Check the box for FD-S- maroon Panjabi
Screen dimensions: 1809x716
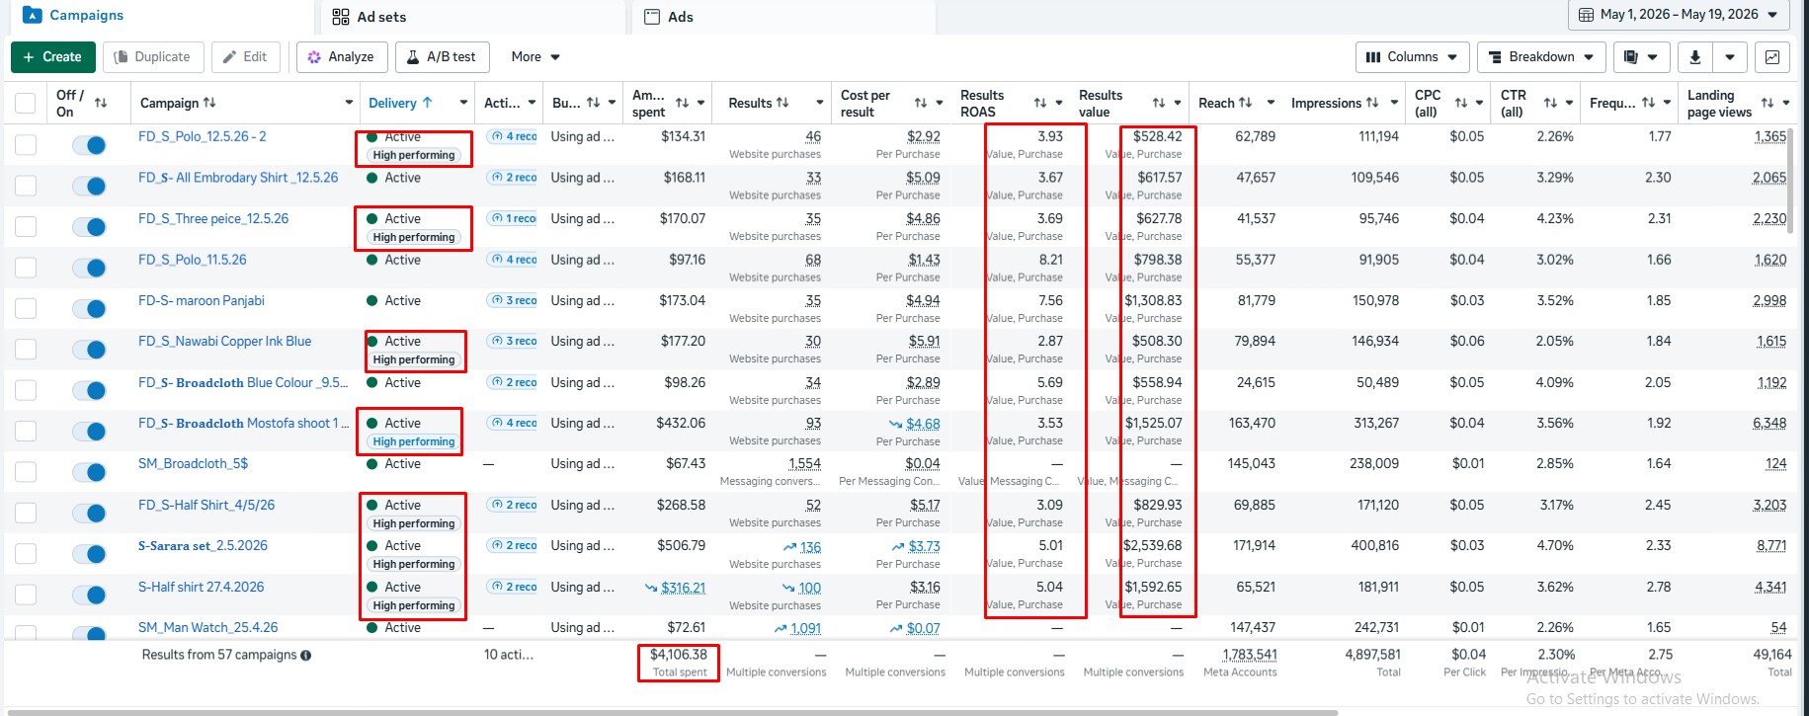pyautogui.click(x=26, y=308)
